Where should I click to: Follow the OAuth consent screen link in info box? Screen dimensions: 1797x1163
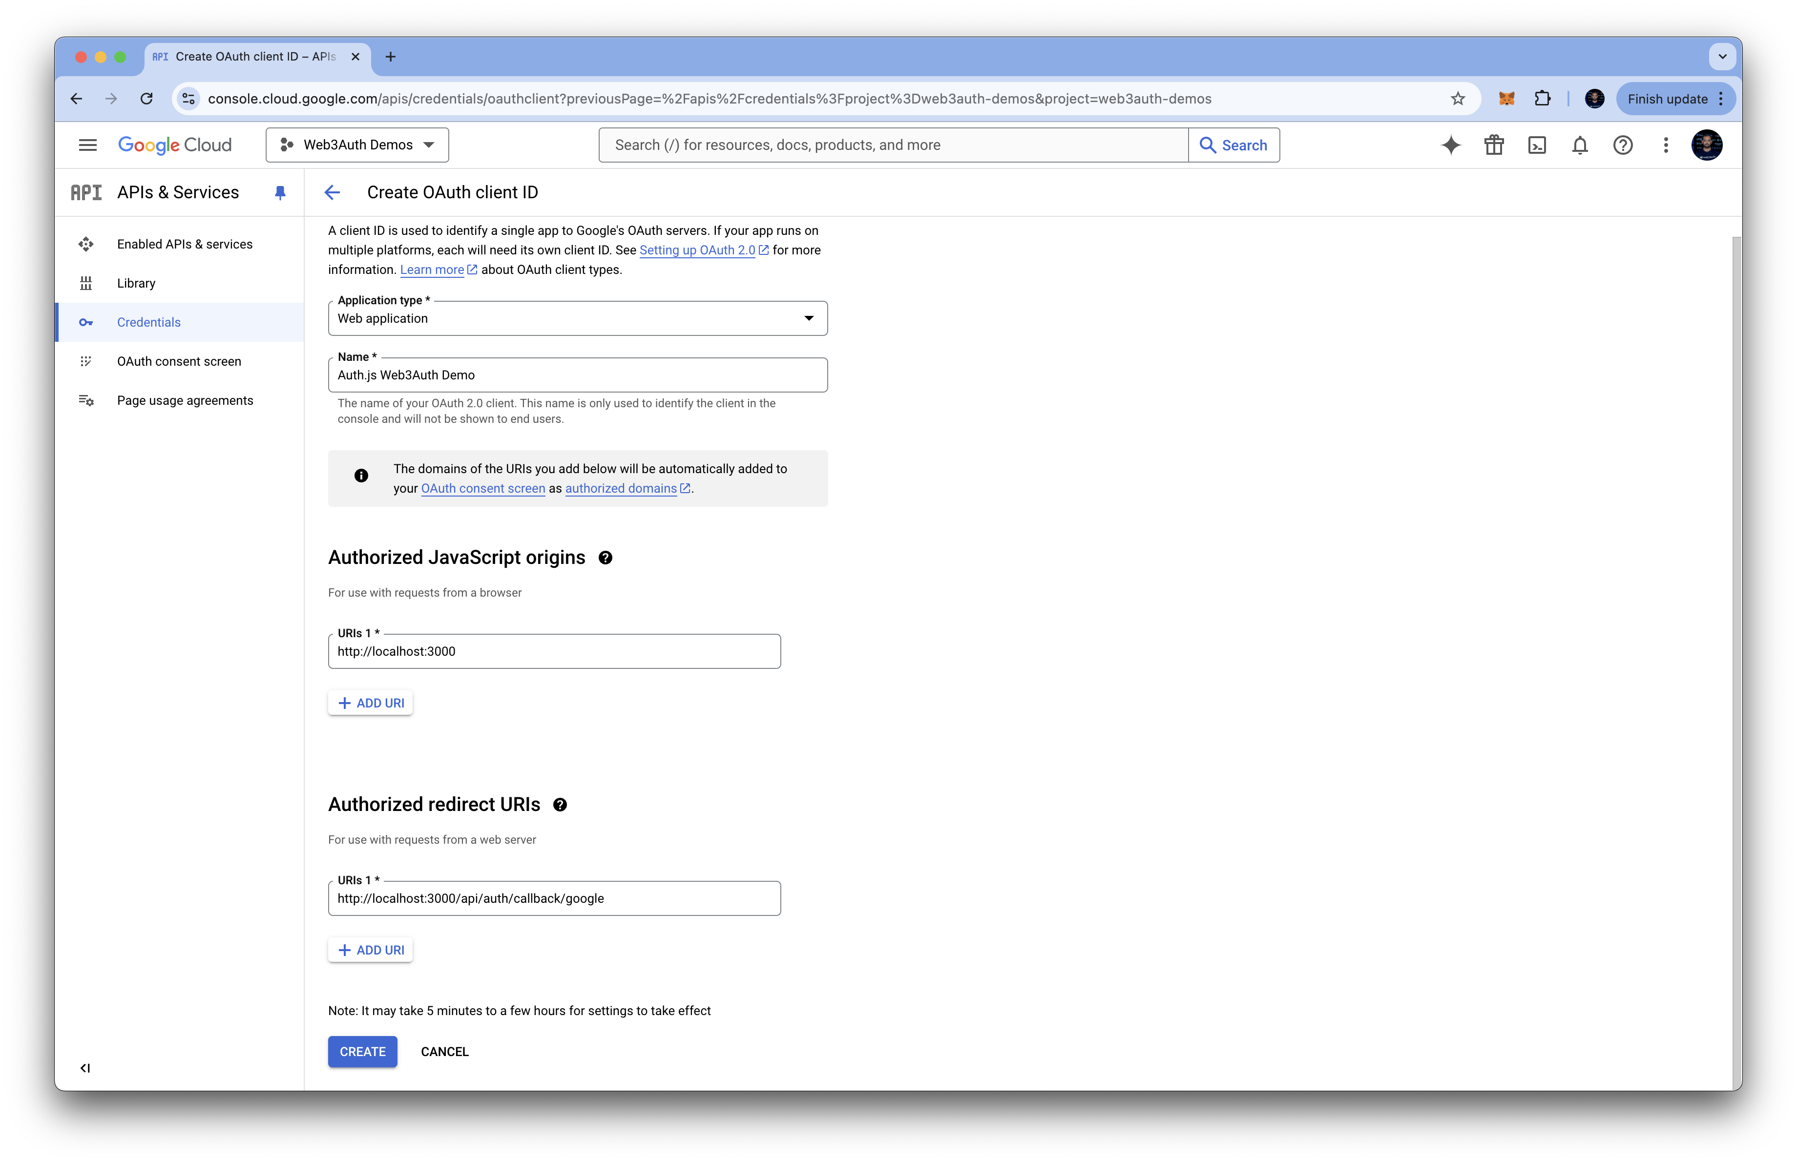pyautogui.click(x=483, y=488)
